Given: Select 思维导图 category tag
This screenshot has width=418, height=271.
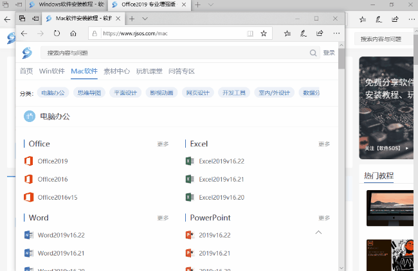Looking at the screenshot, I should pos(89,92).
